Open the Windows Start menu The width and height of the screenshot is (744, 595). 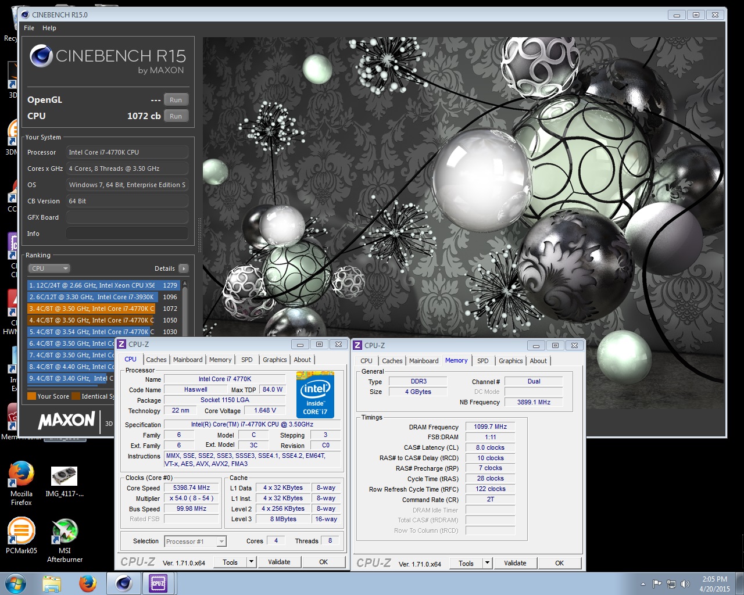click(x=15, y=583)
